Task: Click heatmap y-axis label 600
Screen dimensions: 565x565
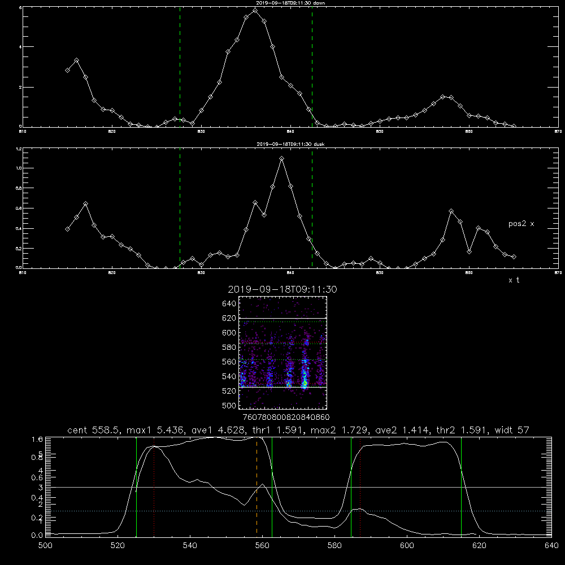Action: coord(229,333)
